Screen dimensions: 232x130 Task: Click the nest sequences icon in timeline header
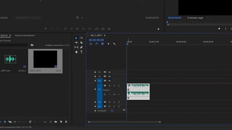pos(91,44)
